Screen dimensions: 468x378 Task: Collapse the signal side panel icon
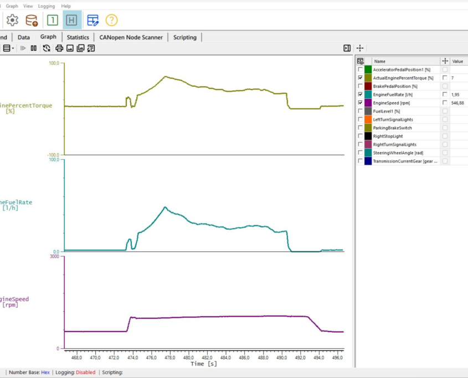coord(347,48)
